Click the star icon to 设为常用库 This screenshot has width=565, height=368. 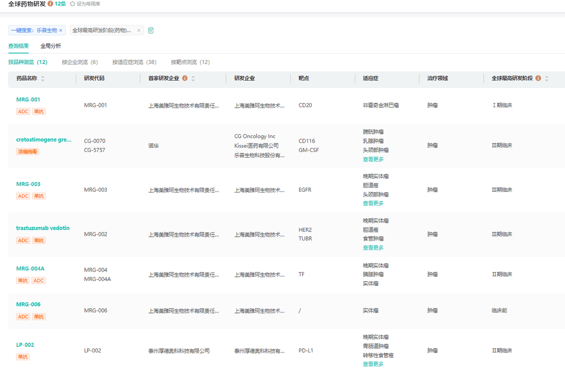click(x=73, y=4)
